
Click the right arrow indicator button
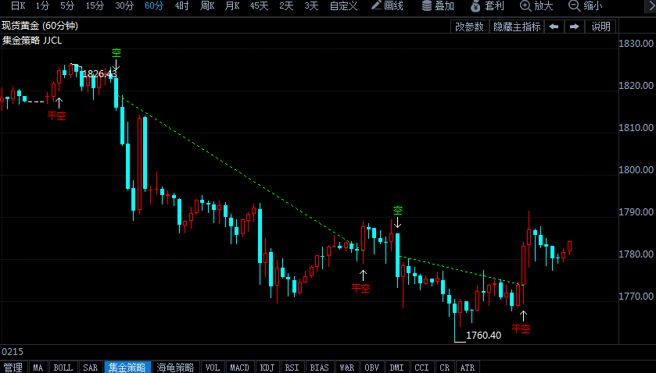coord(575,27)
